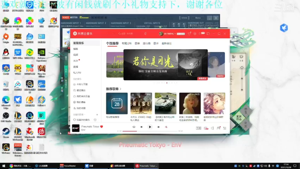Open the 若你是月光 banner
The image size is (300, 169).
coord(165,65)
